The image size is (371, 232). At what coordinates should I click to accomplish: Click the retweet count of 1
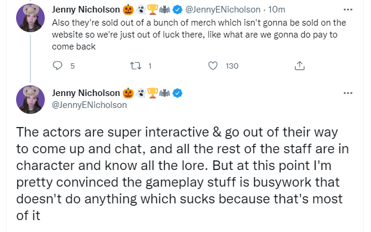pyautogui.click(x=150, y=66)
